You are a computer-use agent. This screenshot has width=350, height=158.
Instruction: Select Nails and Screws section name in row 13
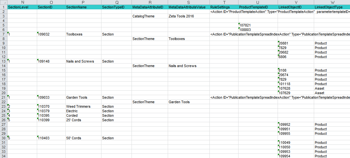coord(83,61)
